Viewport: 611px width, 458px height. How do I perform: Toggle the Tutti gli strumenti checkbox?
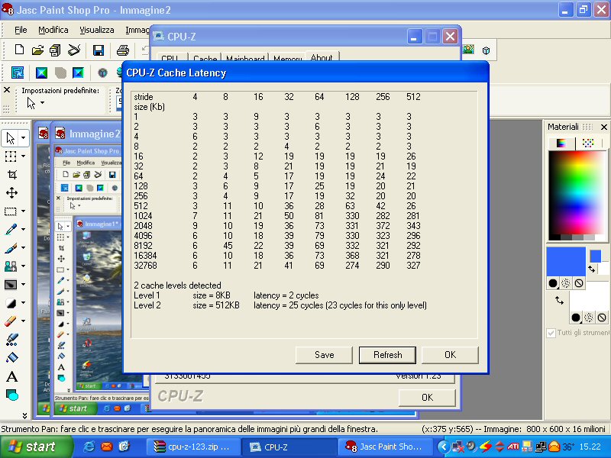point(551,333)
